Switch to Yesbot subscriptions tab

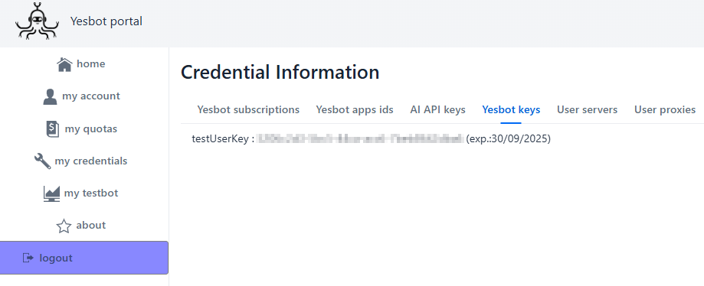tap(248, 110)
